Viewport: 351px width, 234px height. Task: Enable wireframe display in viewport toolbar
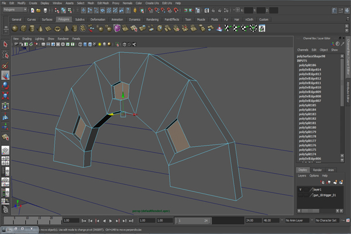pyautogui.click(x=80, y=44)
